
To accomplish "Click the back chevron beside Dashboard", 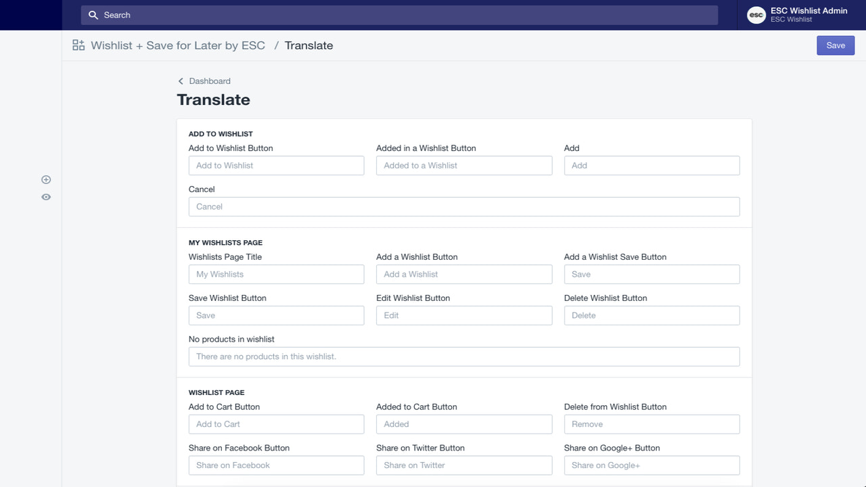I will pyautogui.click(x=181, y=80).
